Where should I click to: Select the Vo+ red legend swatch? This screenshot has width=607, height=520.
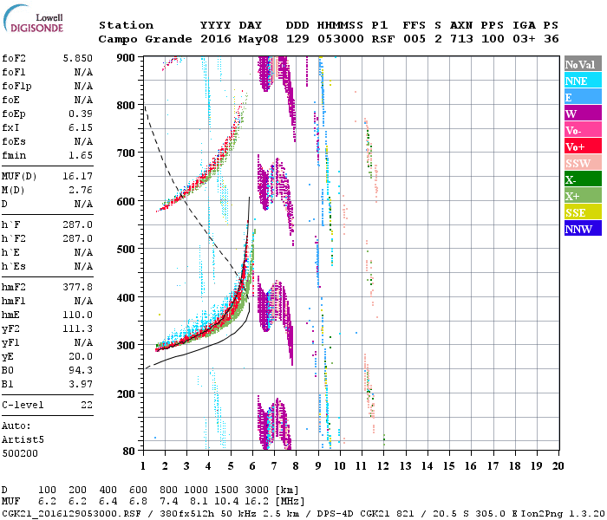tap(583, 146)
